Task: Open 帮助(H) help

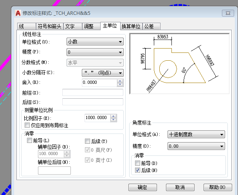Action: (218, 187)
